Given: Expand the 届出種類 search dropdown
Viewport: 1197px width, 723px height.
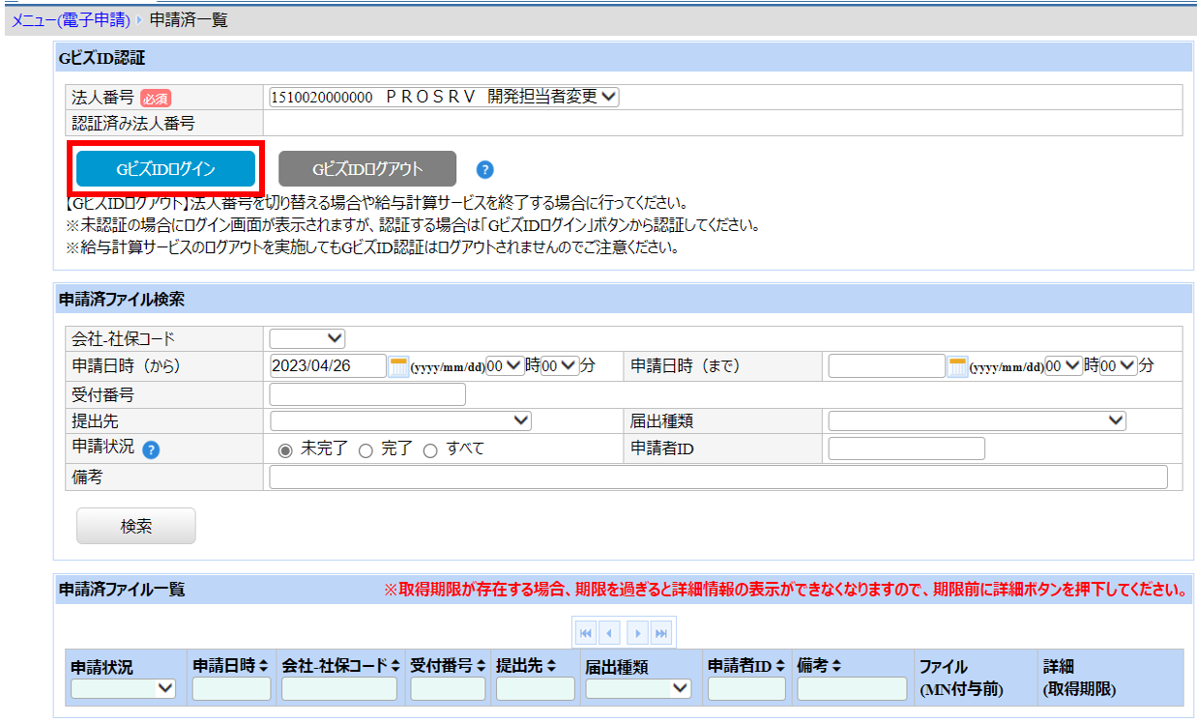Looking at the screenshot, I should [978, 420].
